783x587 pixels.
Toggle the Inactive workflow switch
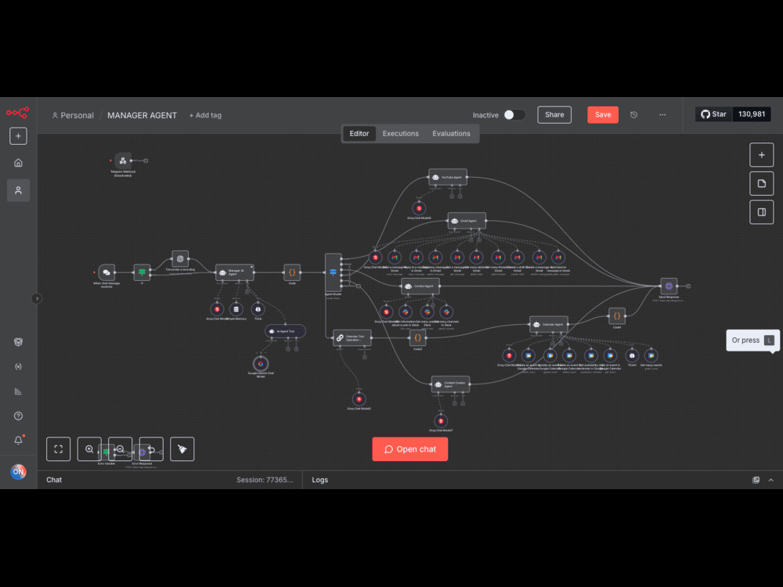(x=514, y=115)
